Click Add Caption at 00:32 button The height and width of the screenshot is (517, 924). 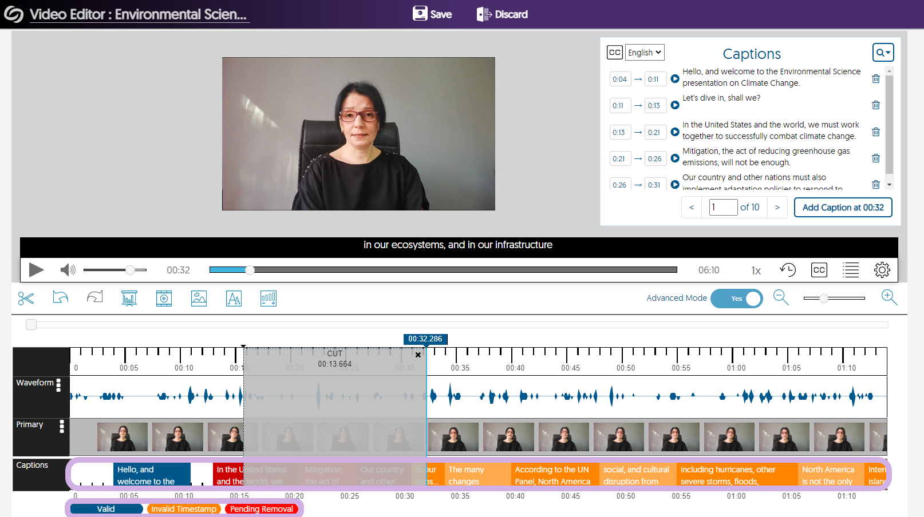tap(843, 208)
